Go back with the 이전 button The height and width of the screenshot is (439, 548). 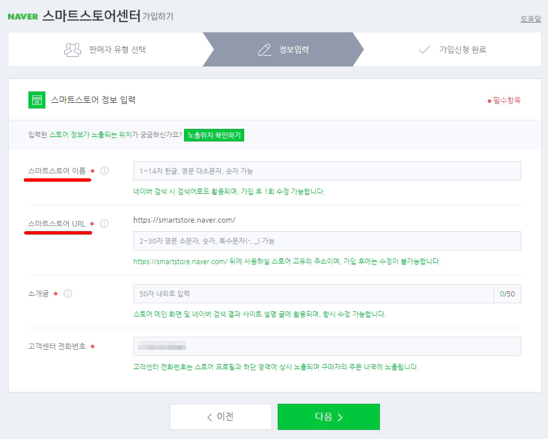tap(221, 417)
